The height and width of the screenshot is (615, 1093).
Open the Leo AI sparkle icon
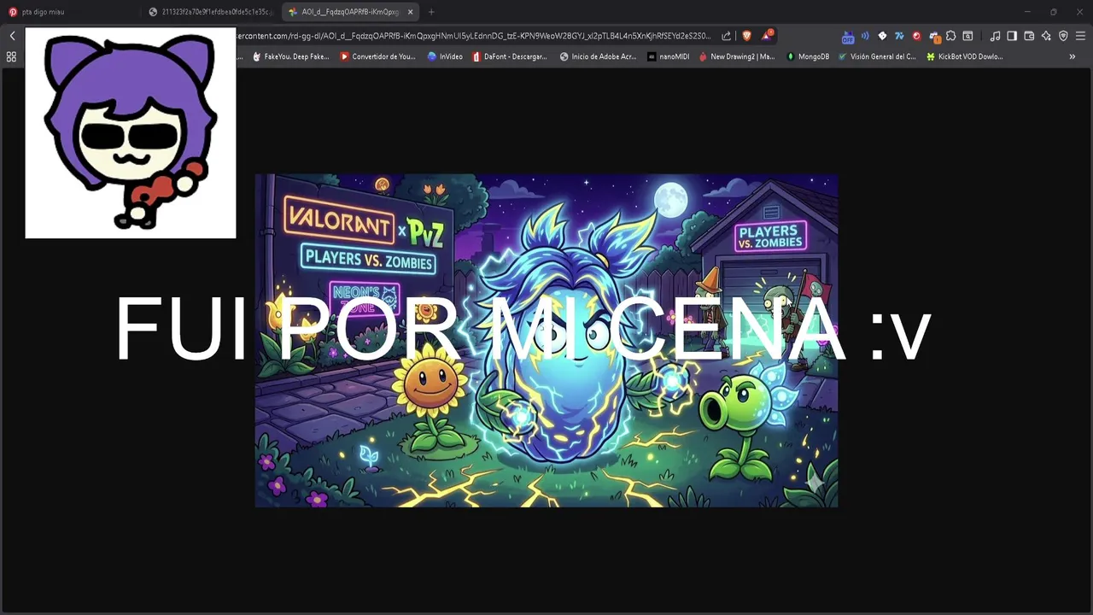click(x=1046, y=36)
